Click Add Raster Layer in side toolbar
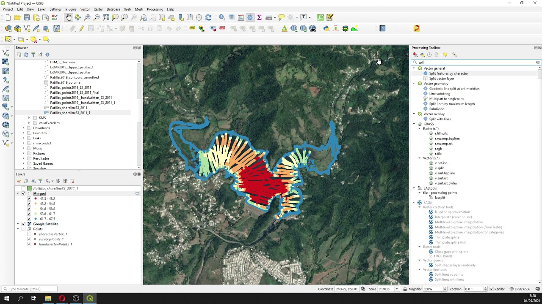Viewport: 542px width, 304px height. coord(6,62)
